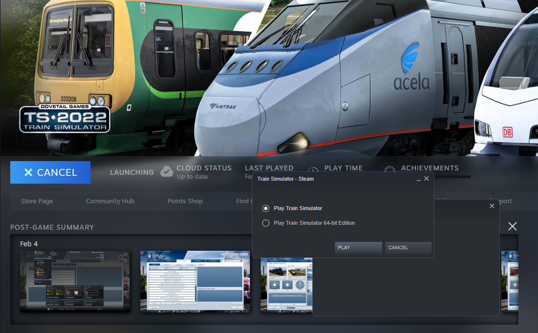538x333 pixels.
Task: Click PLAY in the launch dialog
Action: coord(358,247)
